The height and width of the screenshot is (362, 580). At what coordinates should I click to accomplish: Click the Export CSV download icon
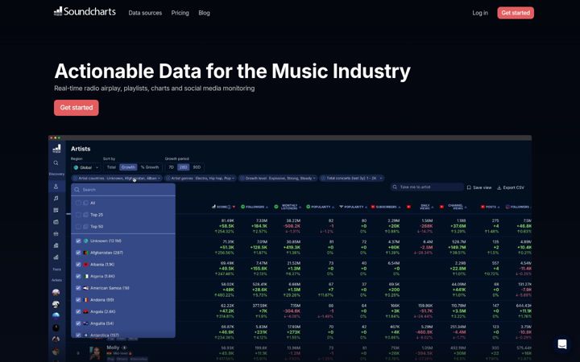[x=499, y=187]
